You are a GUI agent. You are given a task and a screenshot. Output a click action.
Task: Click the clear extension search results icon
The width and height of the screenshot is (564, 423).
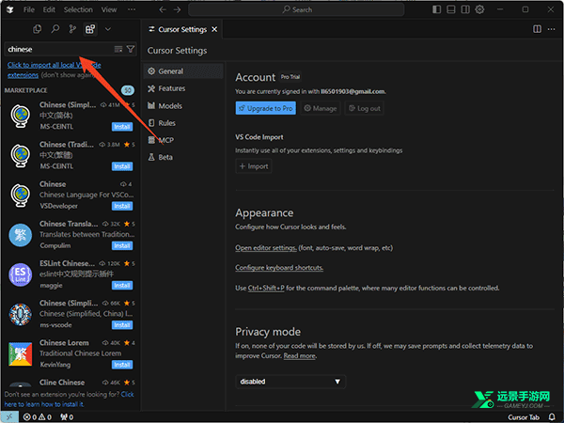[x=117, y=49]
